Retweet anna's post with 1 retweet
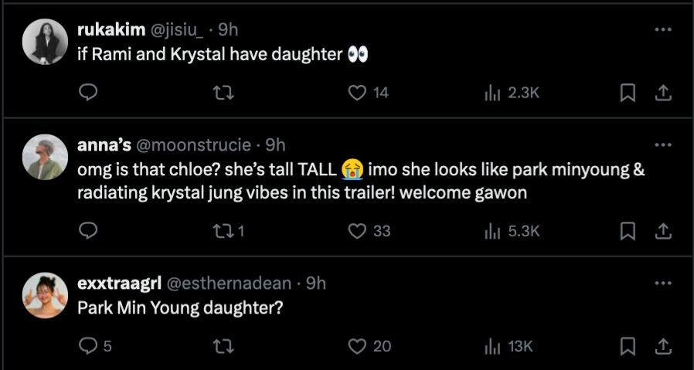The width and height of the screenshot is (694, 370). (x=223, y=230)
